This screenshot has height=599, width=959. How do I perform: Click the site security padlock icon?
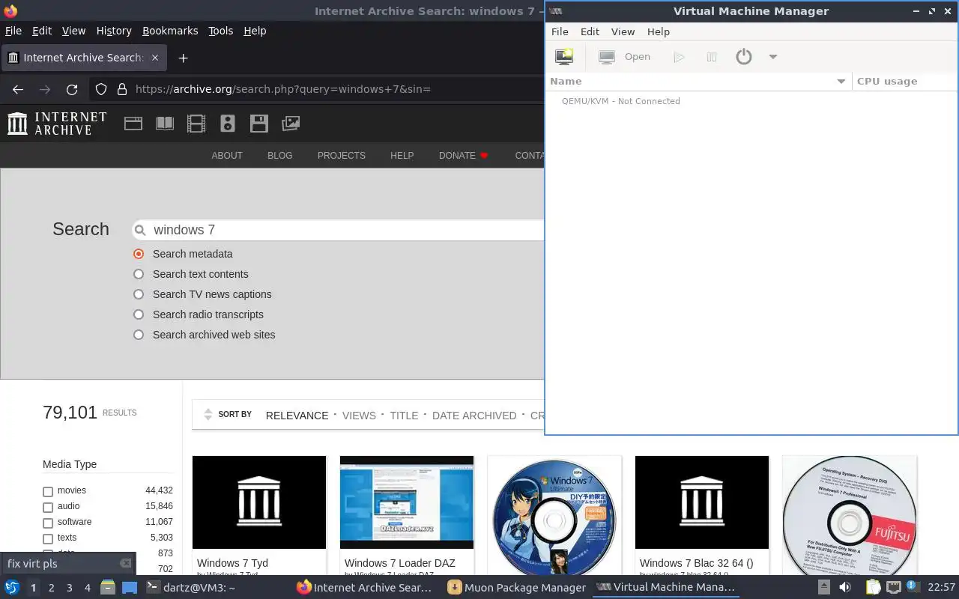pyautogui.click(x=121, y=89)
